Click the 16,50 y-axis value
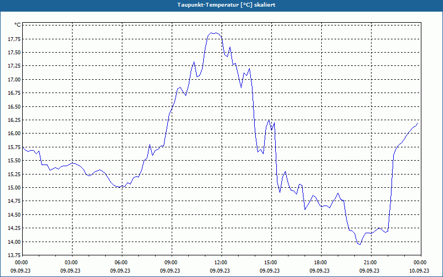The width and height of the screenshot is (443, 277). pos(14,107)
